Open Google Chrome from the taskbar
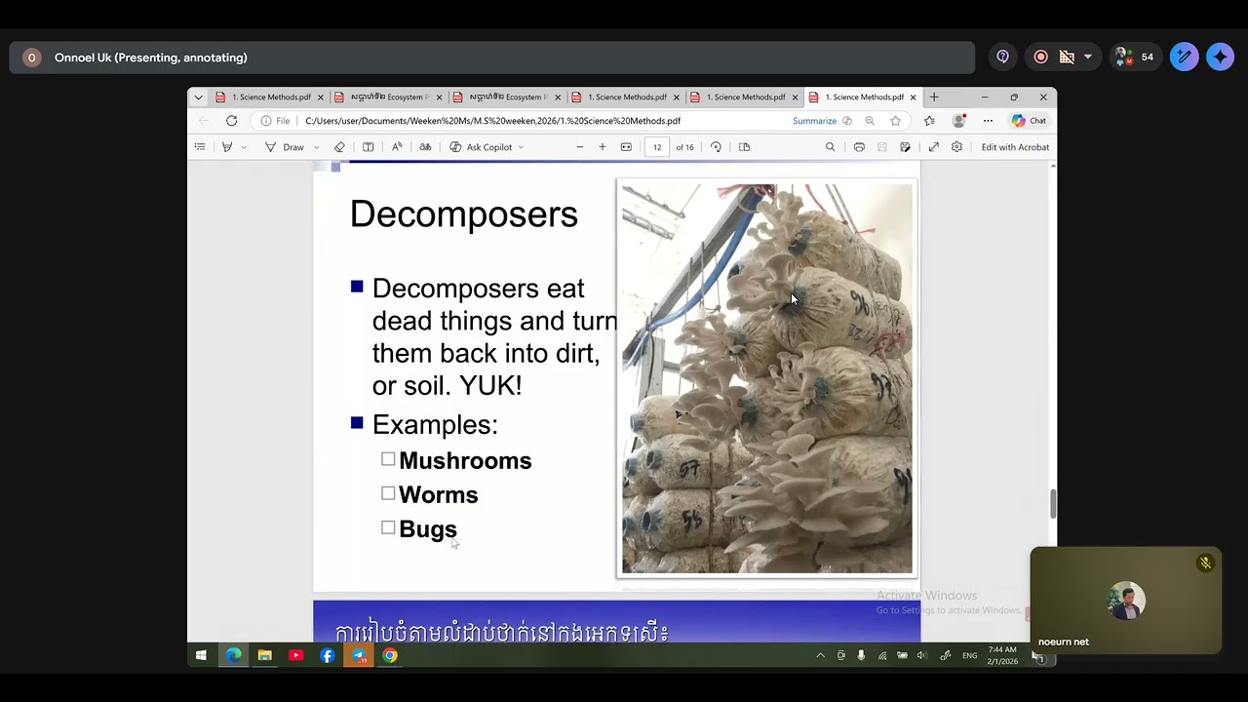Screen dimensions: 1248x702 [x=390, y=655]
